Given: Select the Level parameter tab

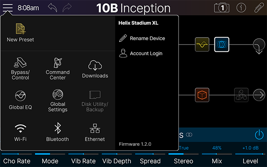Looking at the screenshot, I should click(250, 160).
